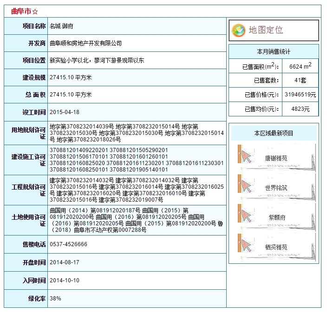Open the 栖贤雅苑 project link
Image resolution: width=327 pixels, height=312 pixels.
click(276, 247)
